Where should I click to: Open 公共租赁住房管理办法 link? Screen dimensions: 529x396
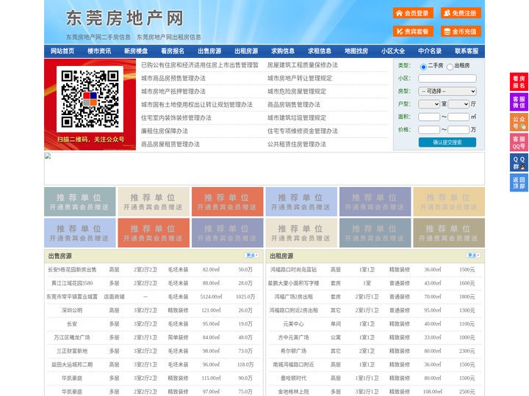[x=297, y=144]
